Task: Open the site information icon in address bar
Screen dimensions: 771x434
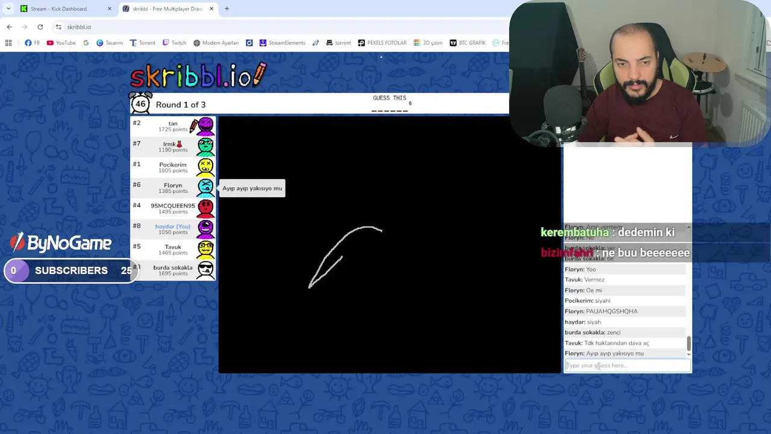Action: pyautogui.click(x=58, y=27)
